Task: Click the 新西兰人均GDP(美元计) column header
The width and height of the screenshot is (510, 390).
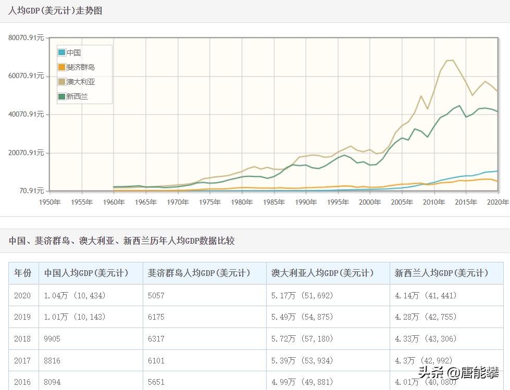Action: [x=441, y=273]
